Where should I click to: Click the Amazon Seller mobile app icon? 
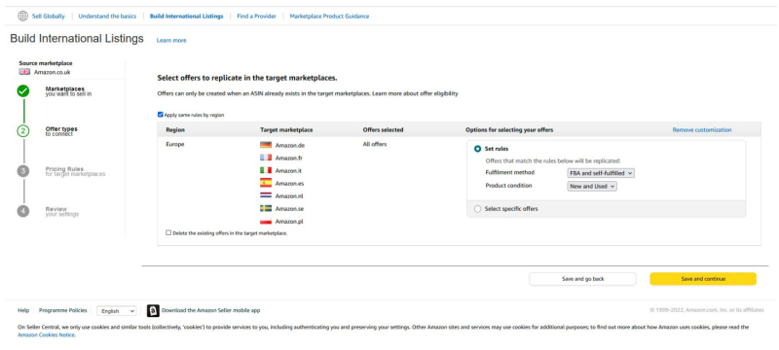coord(153,310)
